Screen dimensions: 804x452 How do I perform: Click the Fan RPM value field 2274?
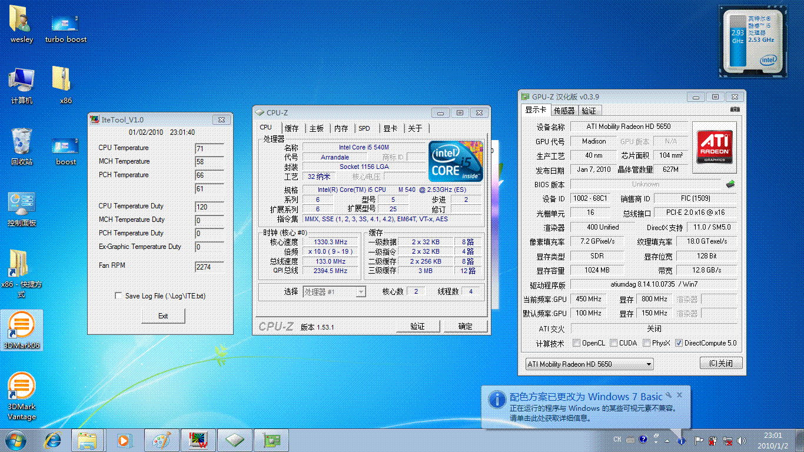point(210,267)
